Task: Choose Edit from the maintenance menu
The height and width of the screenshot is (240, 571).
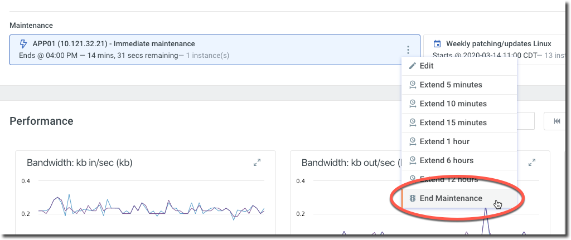Action: pyautogui.click(x=427, y=66)
